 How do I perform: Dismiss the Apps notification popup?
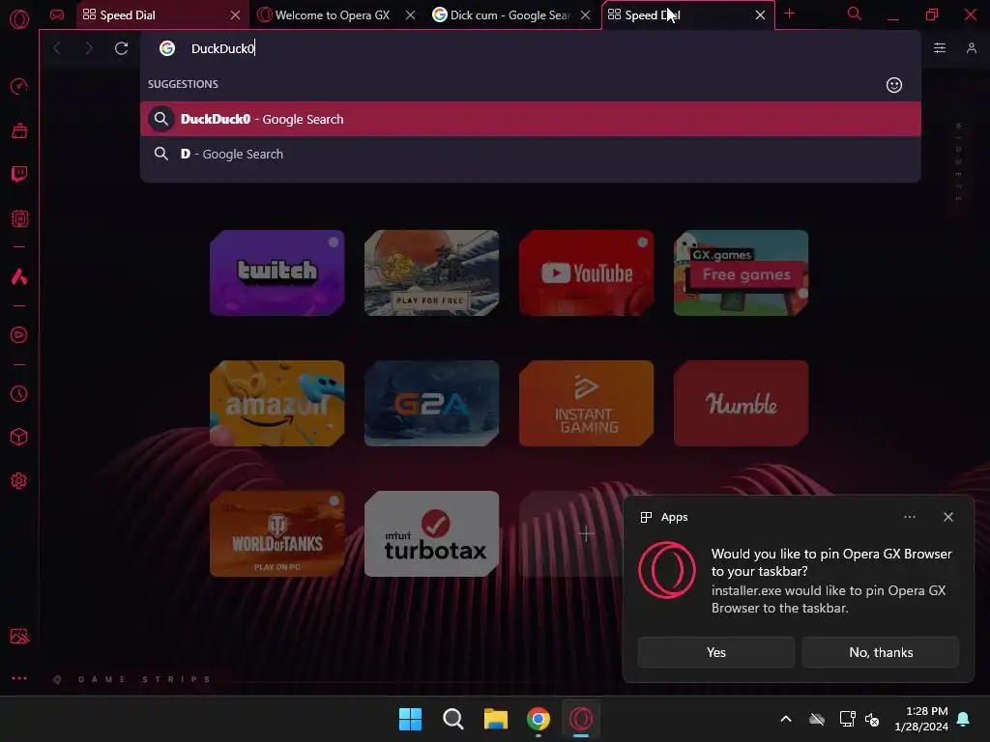pos(948,517)
